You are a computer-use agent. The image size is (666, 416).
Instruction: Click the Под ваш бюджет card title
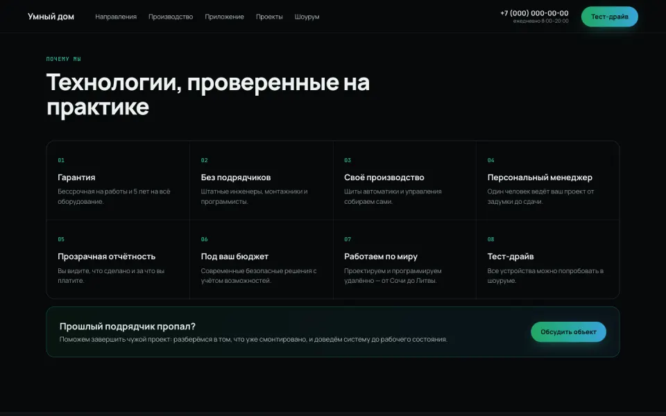234,257
